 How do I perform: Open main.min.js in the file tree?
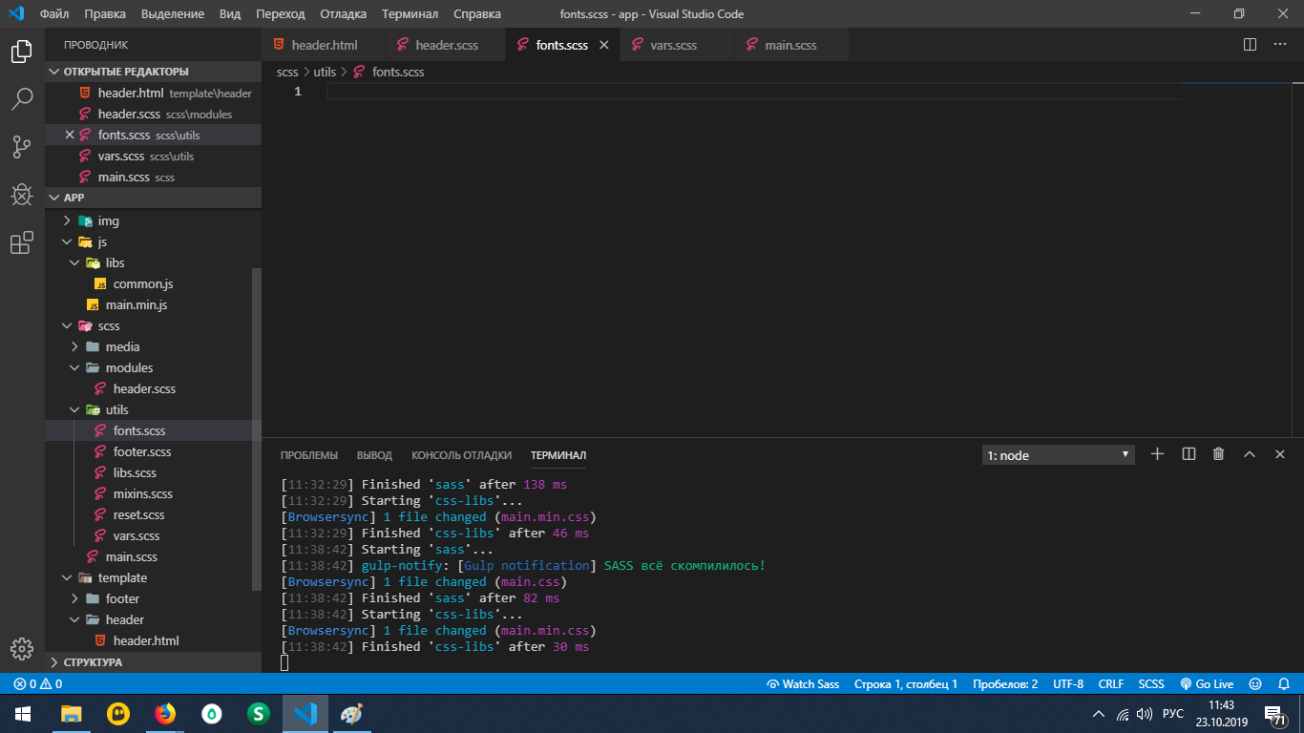(137, 304)
